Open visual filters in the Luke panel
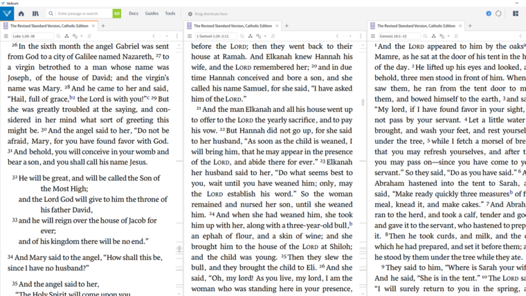The width and height of the screenshot is (526, 296). pyautogui.click(x=66, y=36)
